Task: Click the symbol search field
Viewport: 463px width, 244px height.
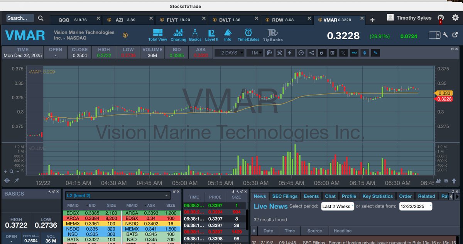Action: point(20,18)
